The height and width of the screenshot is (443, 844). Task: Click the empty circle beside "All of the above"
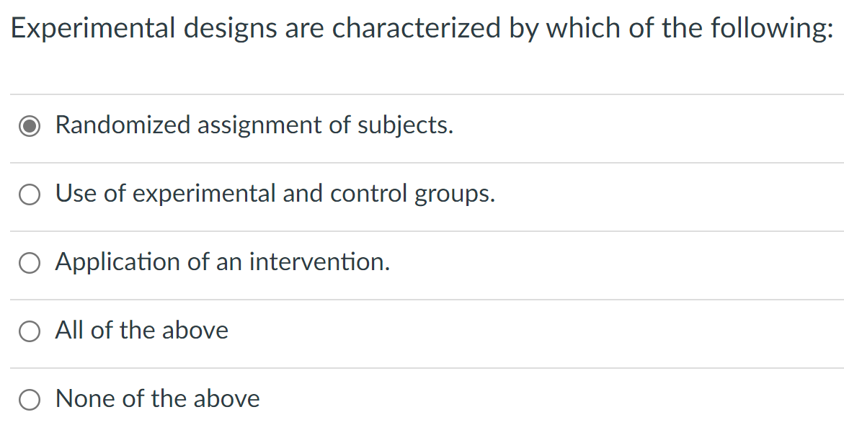click(29, 331)
